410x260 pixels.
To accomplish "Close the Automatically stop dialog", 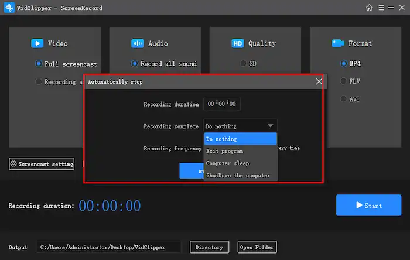I will click(x=319, y=81).
